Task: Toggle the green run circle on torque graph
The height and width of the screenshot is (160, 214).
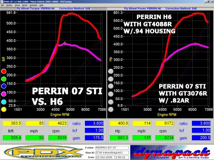Action: coord(4,79)
